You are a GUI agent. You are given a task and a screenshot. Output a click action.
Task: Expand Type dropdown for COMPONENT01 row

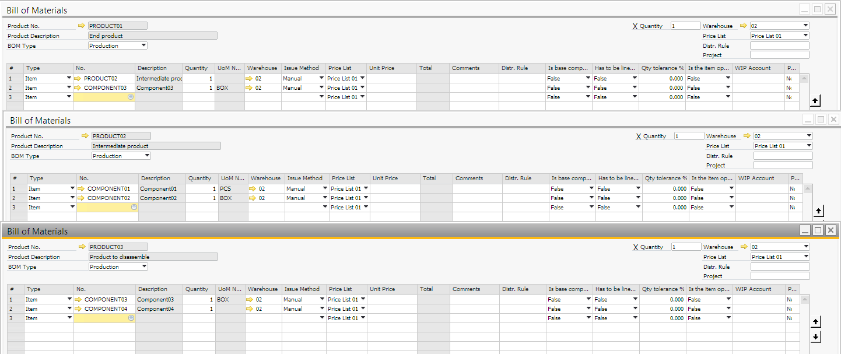(72, 189)
